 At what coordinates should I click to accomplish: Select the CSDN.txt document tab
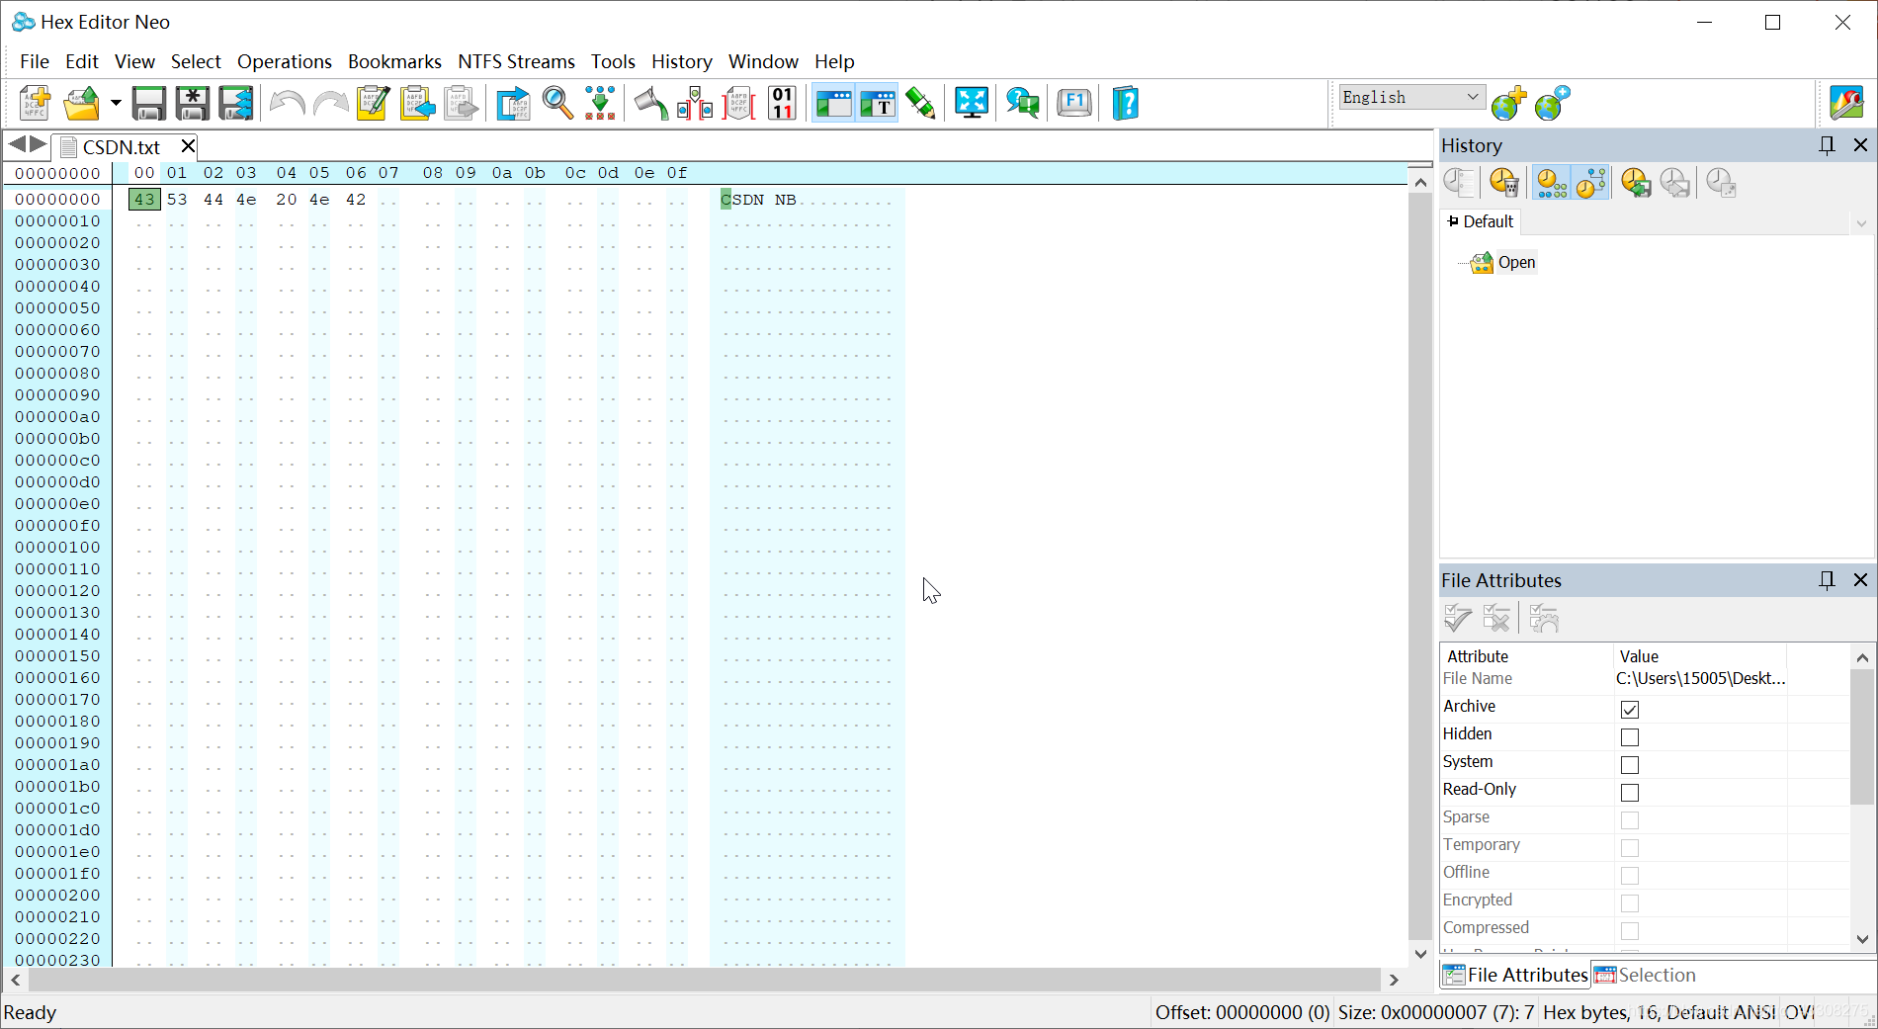[121, 146]
